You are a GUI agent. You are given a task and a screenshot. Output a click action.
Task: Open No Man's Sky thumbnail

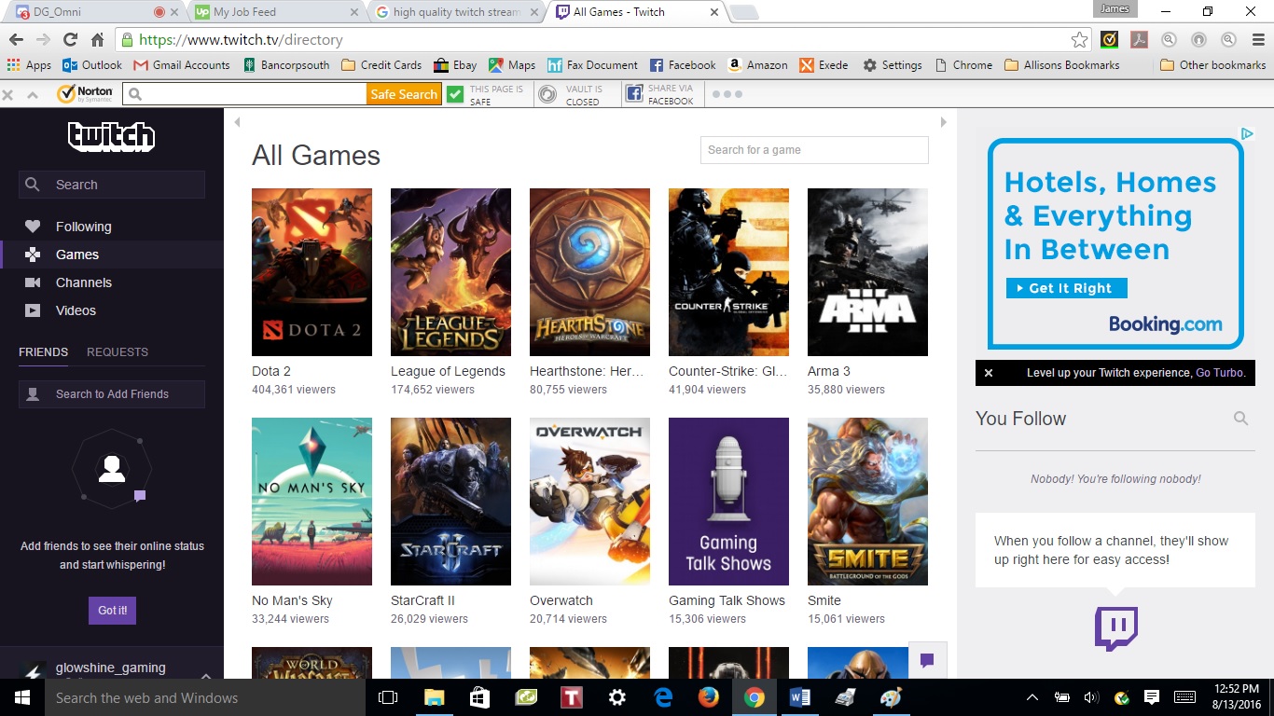(312, 502)
